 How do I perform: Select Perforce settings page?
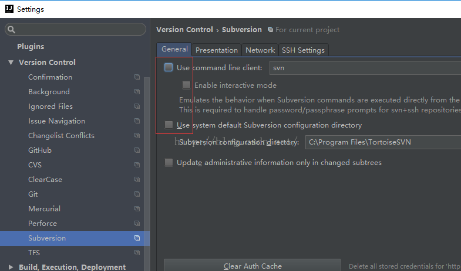click(42, 224)
